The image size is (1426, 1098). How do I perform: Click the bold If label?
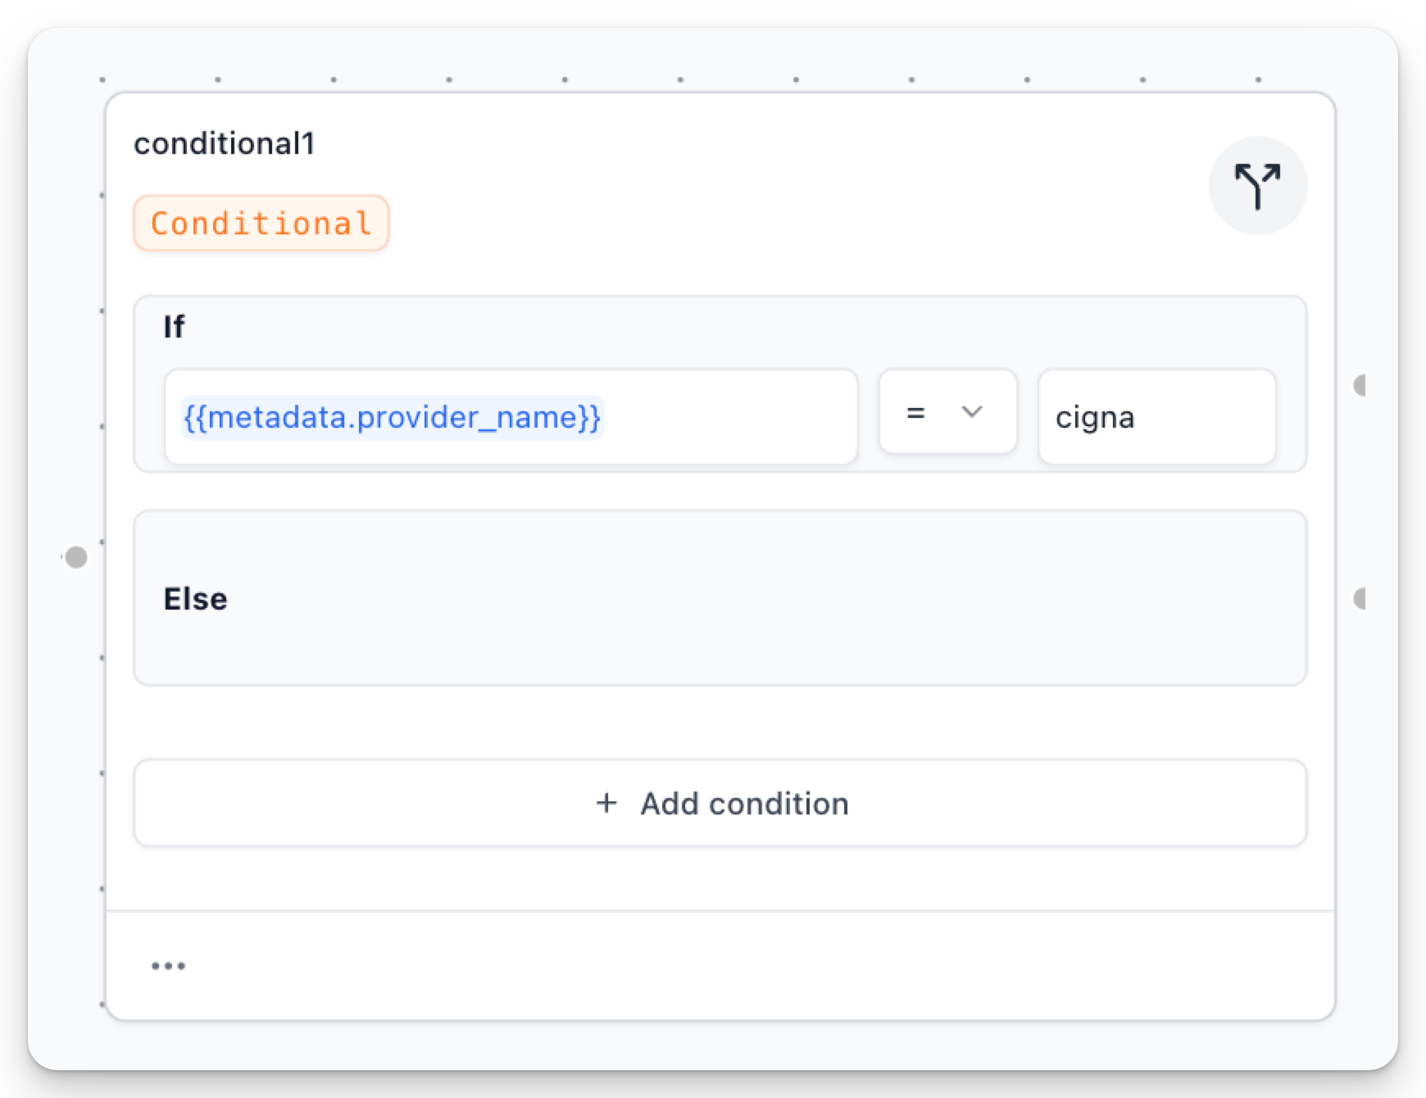174,327
